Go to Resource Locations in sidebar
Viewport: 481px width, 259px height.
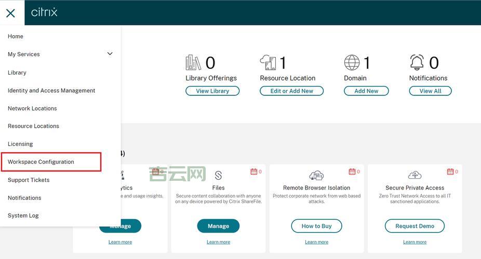(x=33, y=126)
